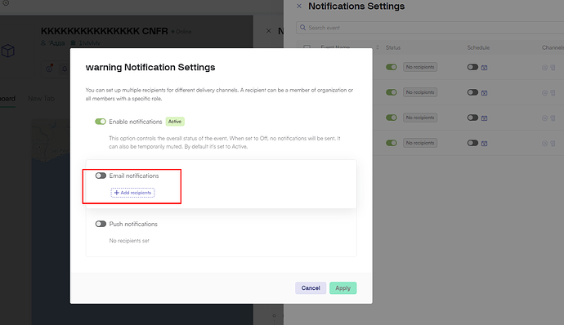The width and height of the screenshot is (564, 325).
Task: Click the gear icon at top left corner
Action: (x=6, y=2)
